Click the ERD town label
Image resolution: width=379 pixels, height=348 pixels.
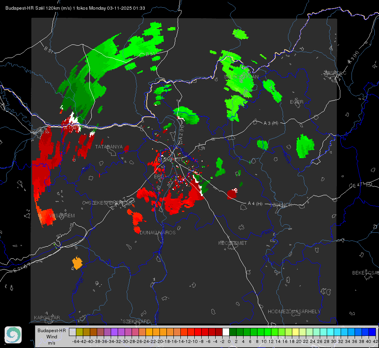(x=159, y=177)
